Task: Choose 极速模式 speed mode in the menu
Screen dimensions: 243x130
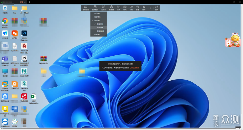Action: 99,35
